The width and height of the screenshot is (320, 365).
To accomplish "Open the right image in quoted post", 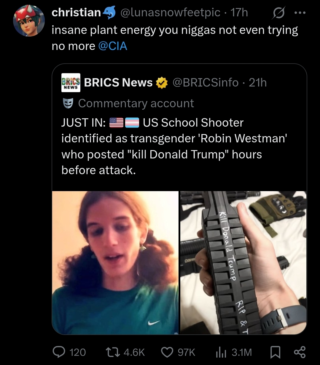I will point(243,262).
